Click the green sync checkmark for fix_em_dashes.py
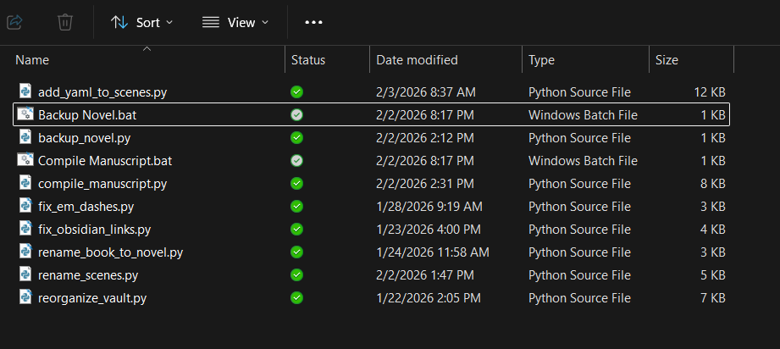The image size is (780, 349). point(296,206)
